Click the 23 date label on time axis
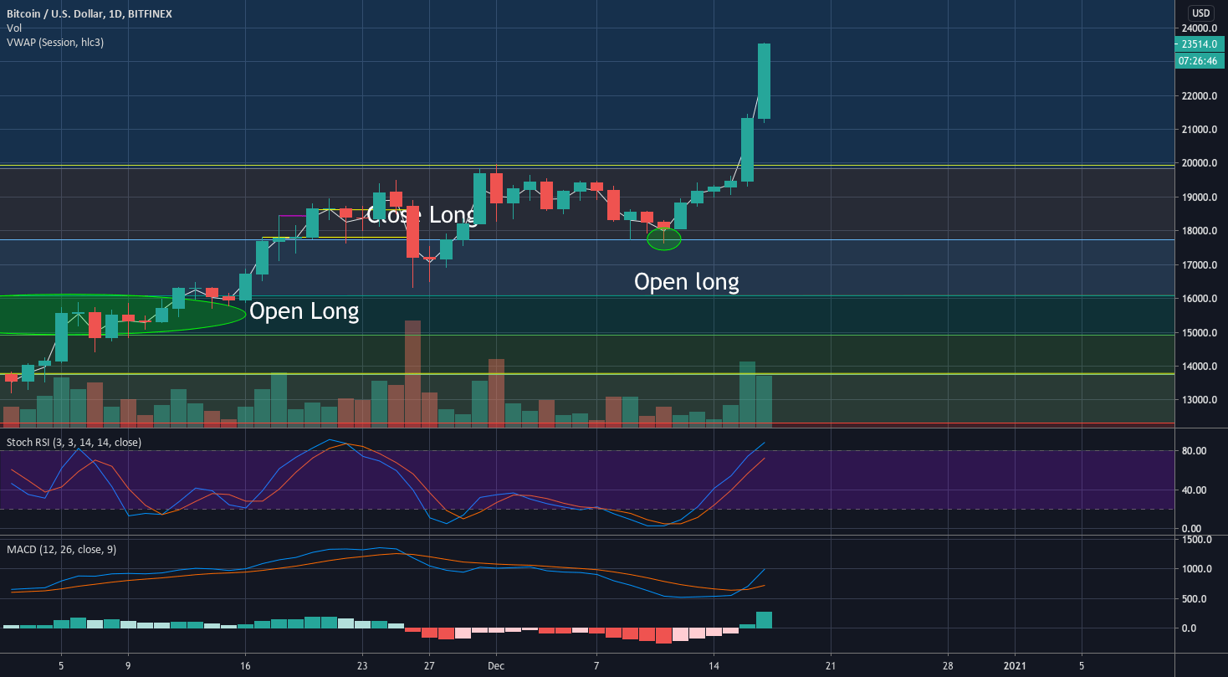This screenshot has height=677, width=1228. tap(362, 668)
